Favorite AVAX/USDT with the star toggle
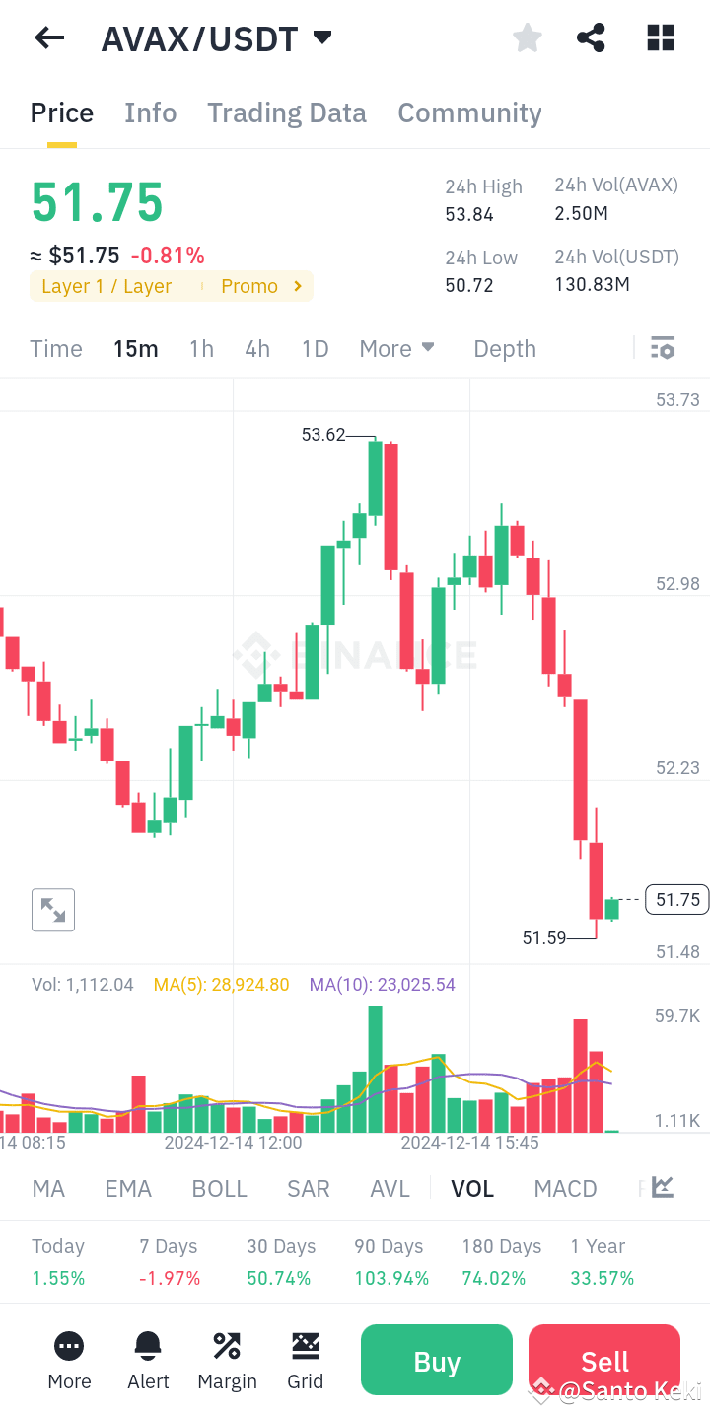 (x=527, y=37)
